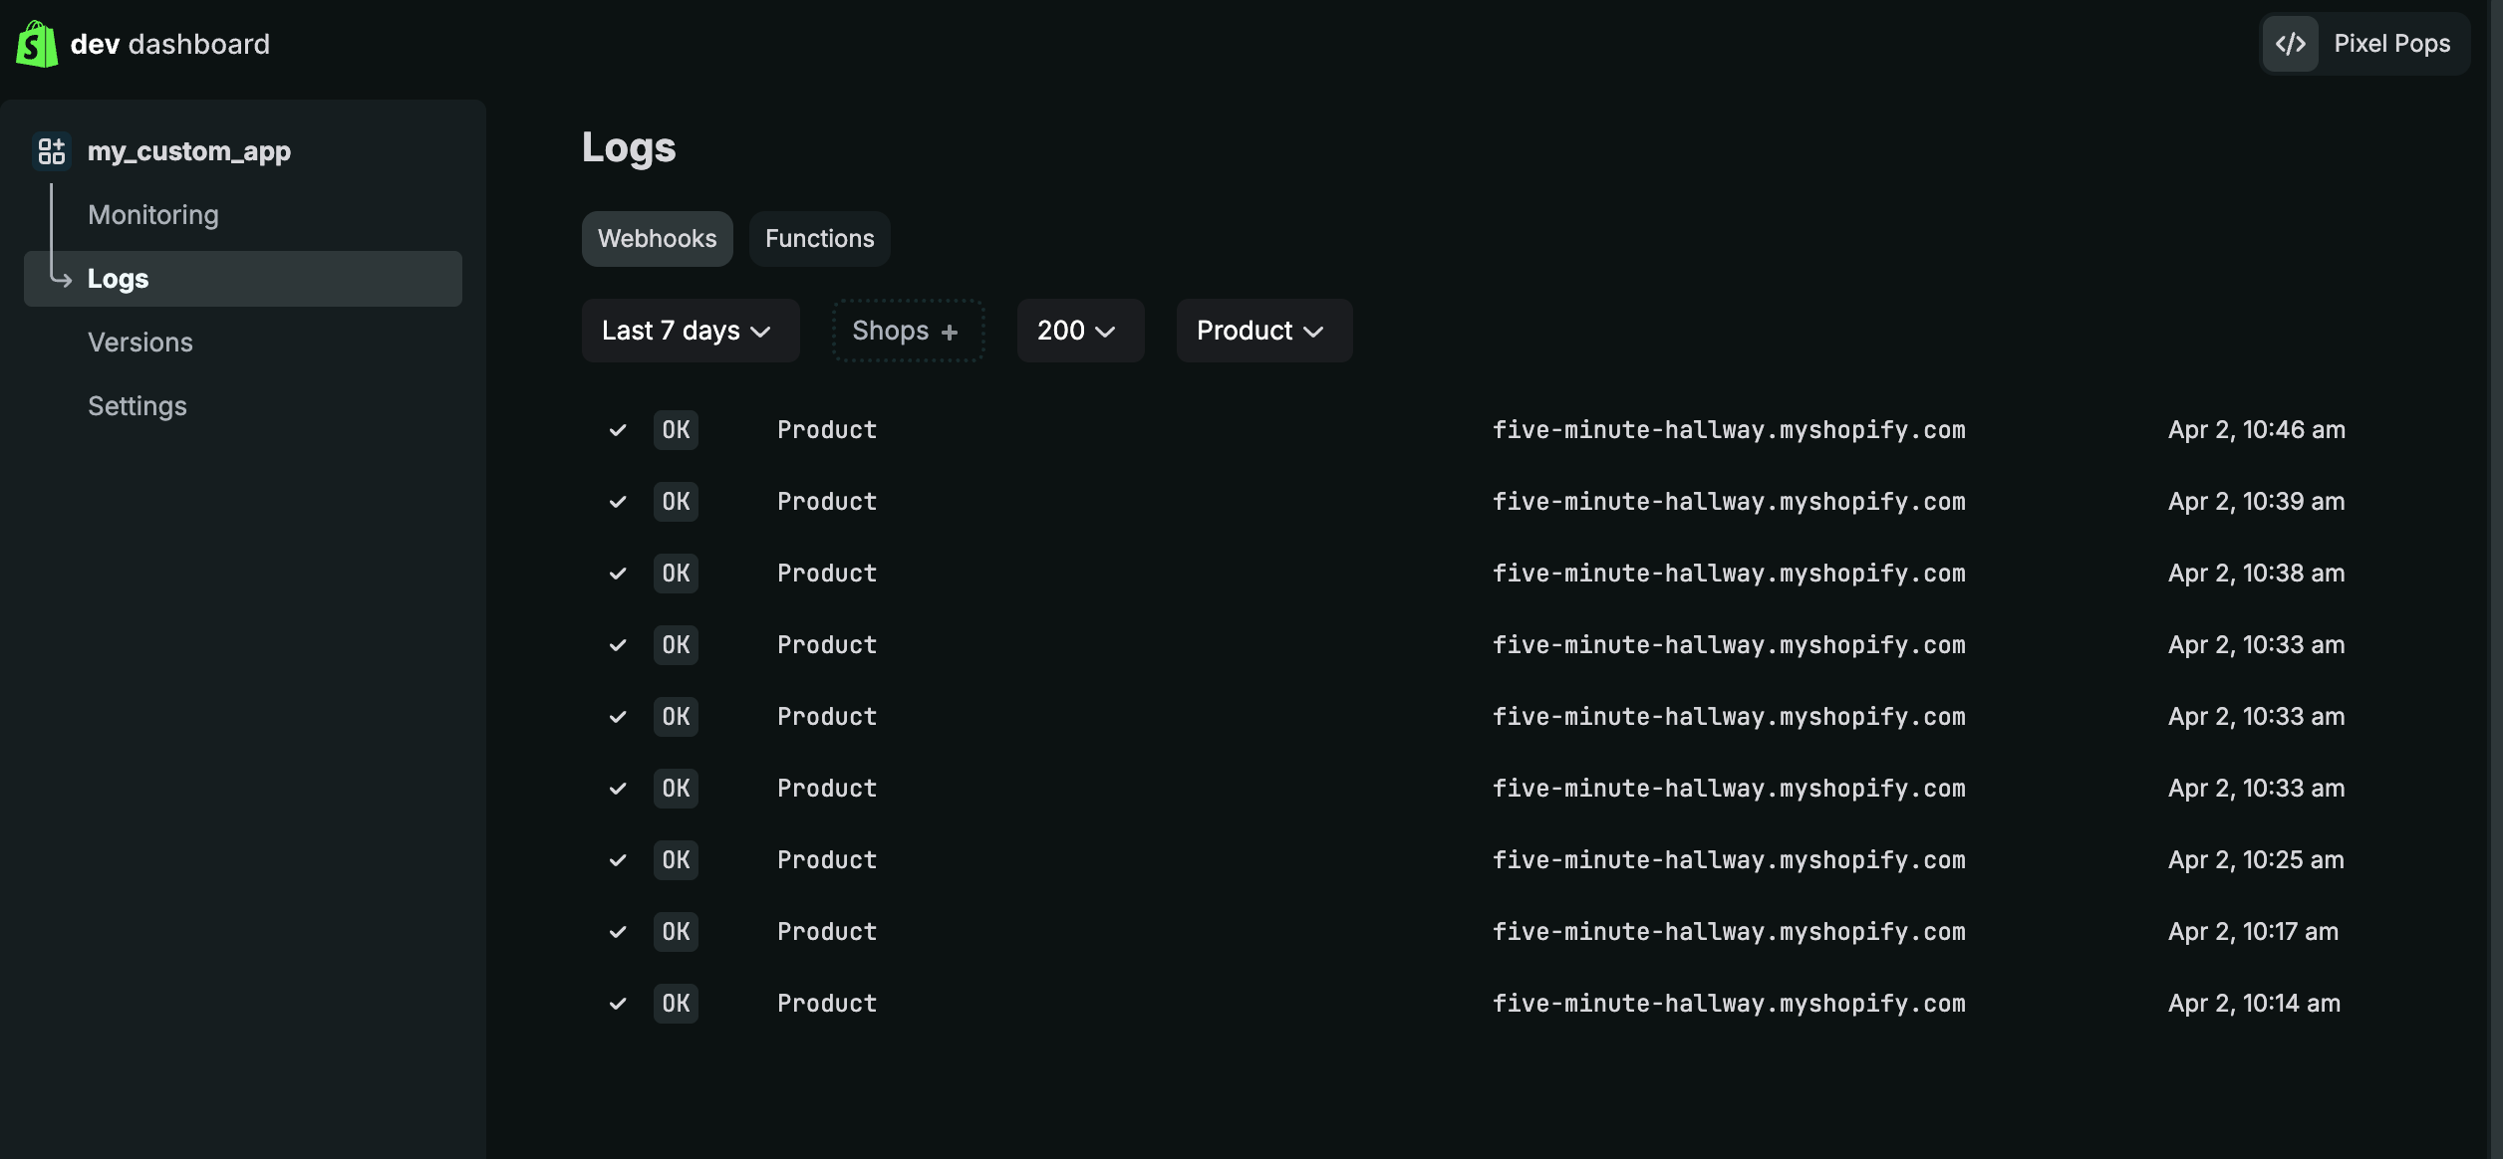Switch to the Functions tab

click(x=820, y=239)
